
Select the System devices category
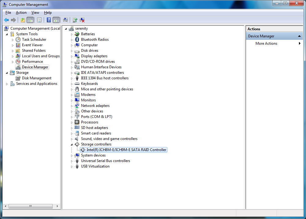coord(93,155)
